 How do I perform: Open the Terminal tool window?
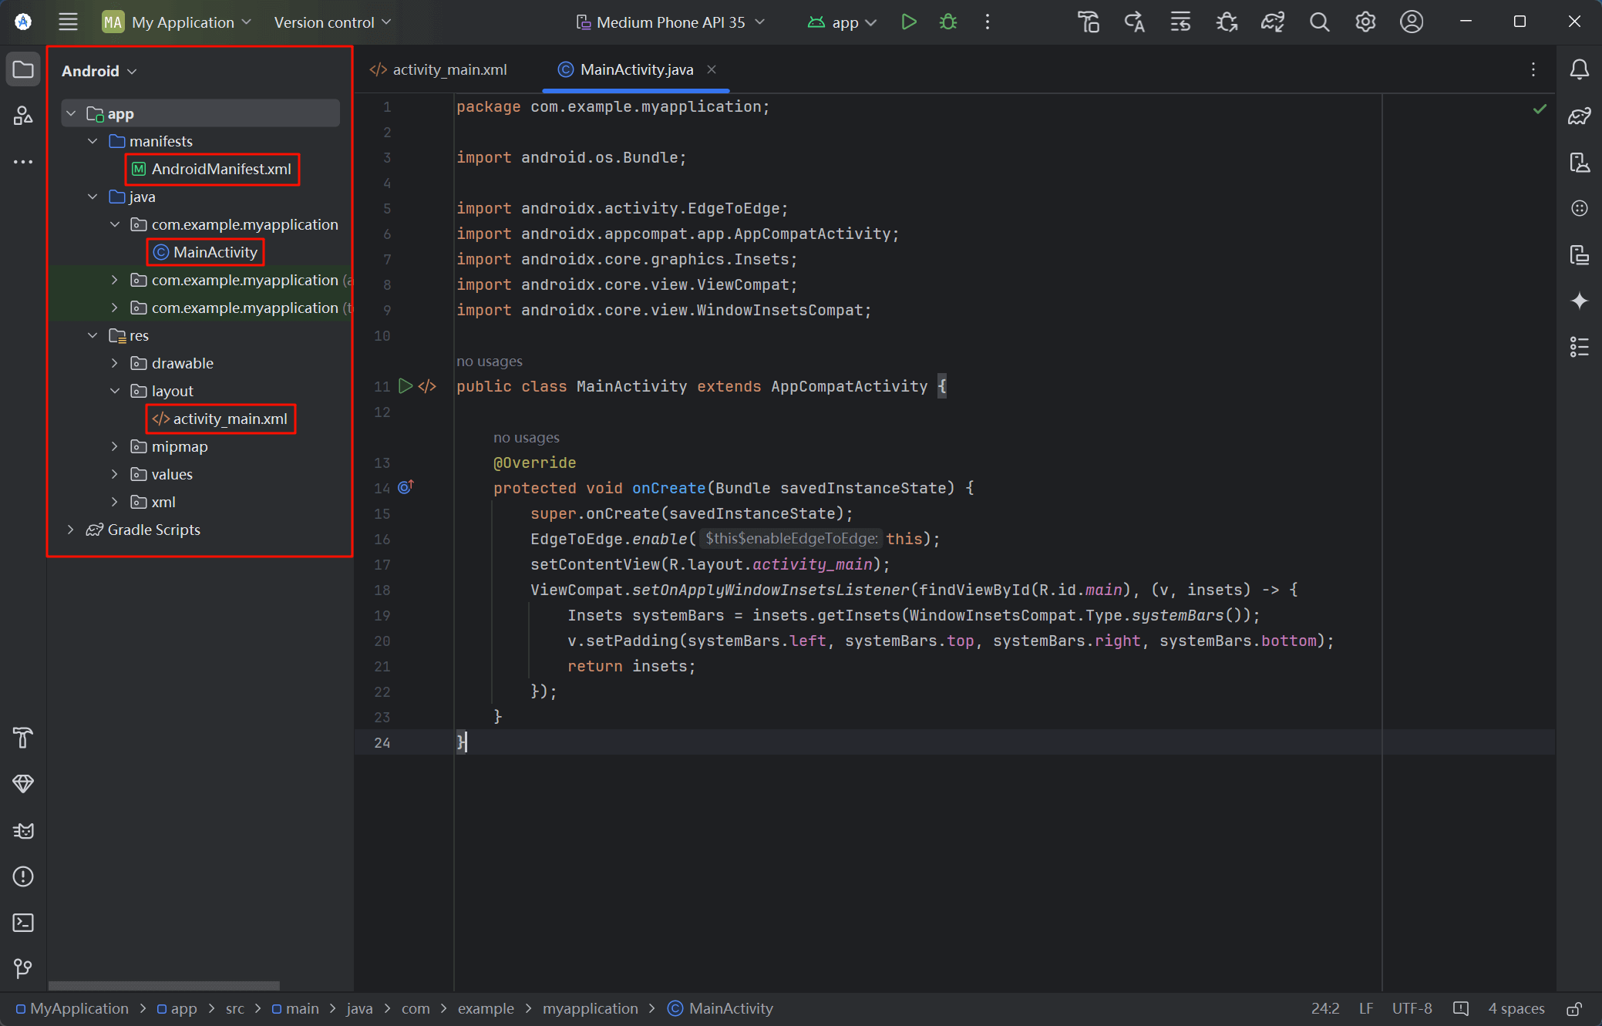[x=23, y=922]
